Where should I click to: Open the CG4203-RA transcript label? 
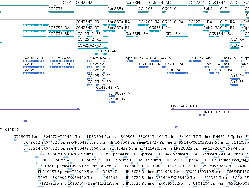[149, 22]
